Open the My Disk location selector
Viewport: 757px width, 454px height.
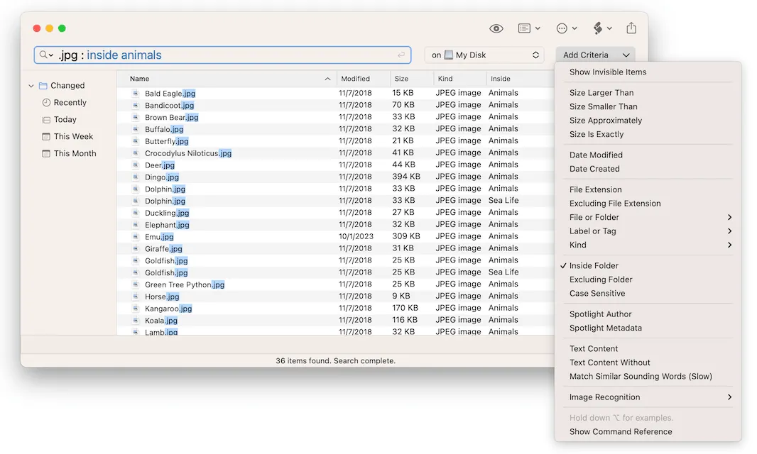(484, 55)
